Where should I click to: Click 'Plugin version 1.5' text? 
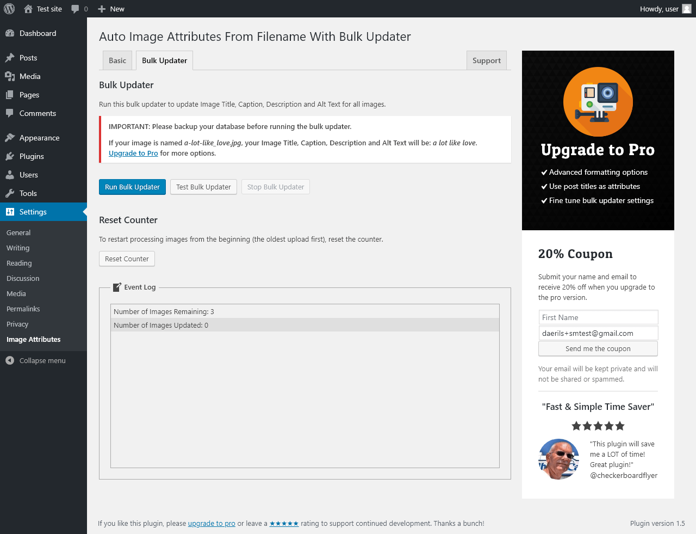tap(657, 523)
